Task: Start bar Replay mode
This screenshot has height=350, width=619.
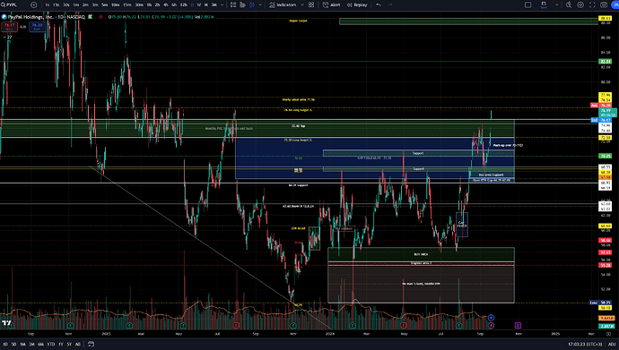Action: pos(357,4)
